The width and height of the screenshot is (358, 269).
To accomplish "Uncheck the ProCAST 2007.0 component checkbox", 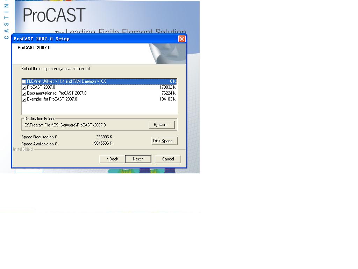I will (24, 87).
